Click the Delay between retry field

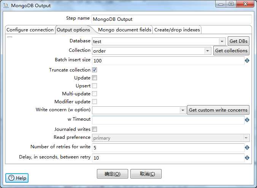[168, 158]
